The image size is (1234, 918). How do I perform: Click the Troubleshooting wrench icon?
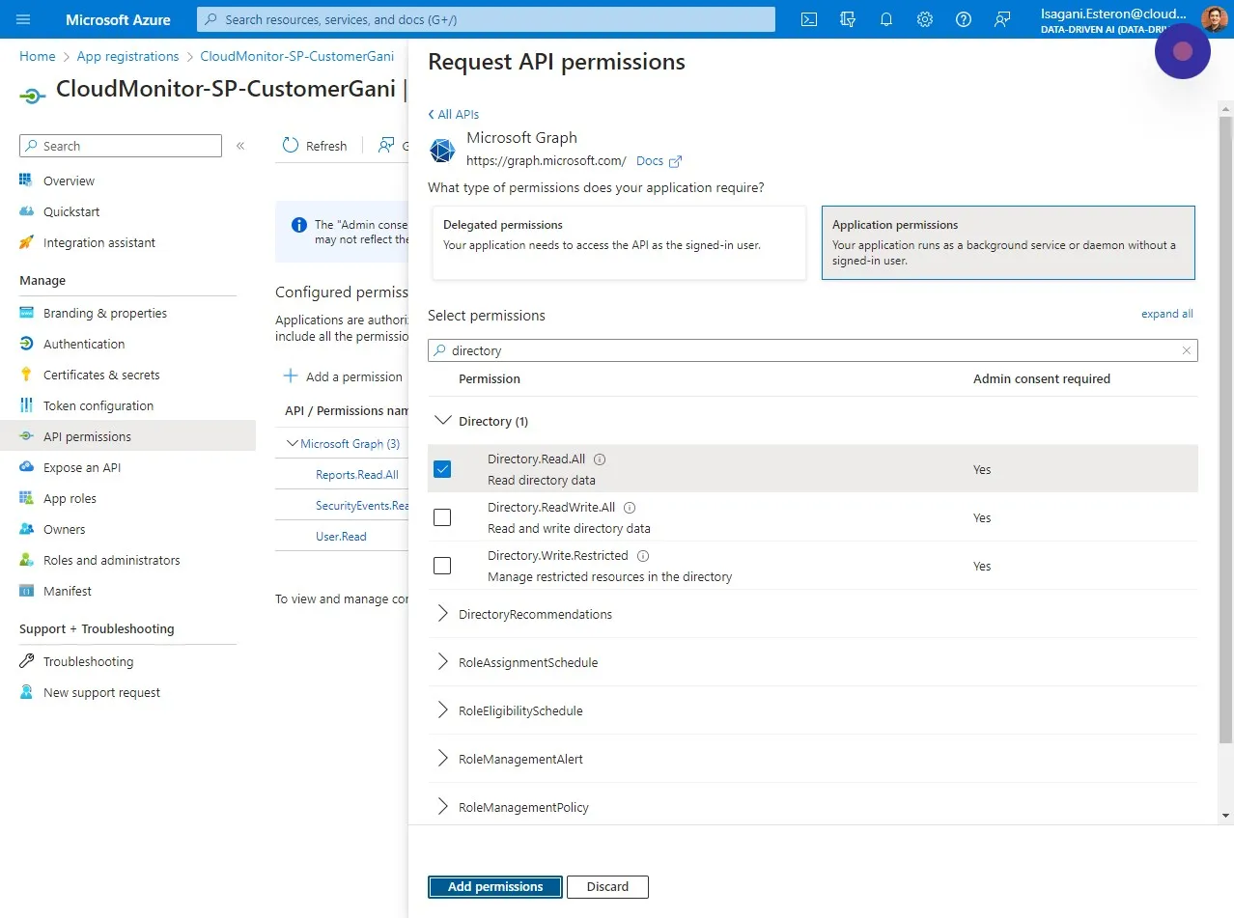coord(26,661)
